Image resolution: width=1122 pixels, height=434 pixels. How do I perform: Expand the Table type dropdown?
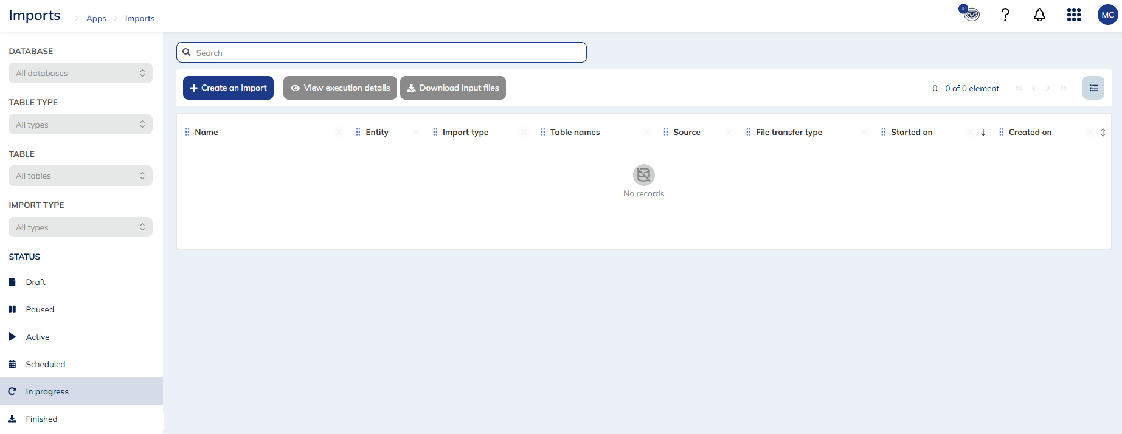(80, 125)
